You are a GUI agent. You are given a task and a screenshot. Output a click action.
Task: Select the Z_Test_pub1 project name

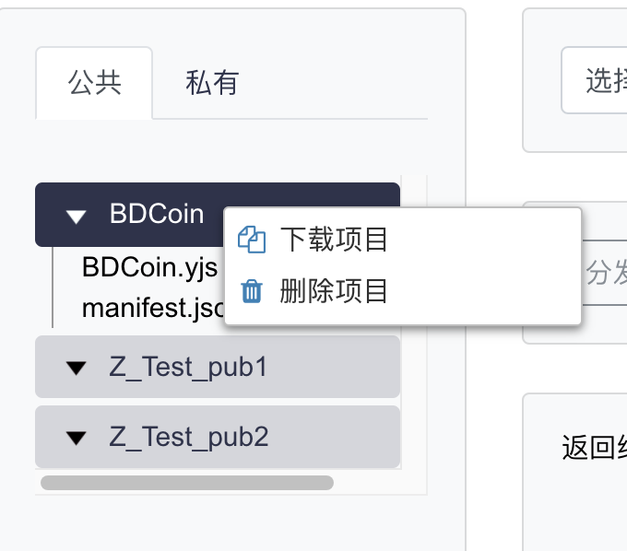[188, 368]
